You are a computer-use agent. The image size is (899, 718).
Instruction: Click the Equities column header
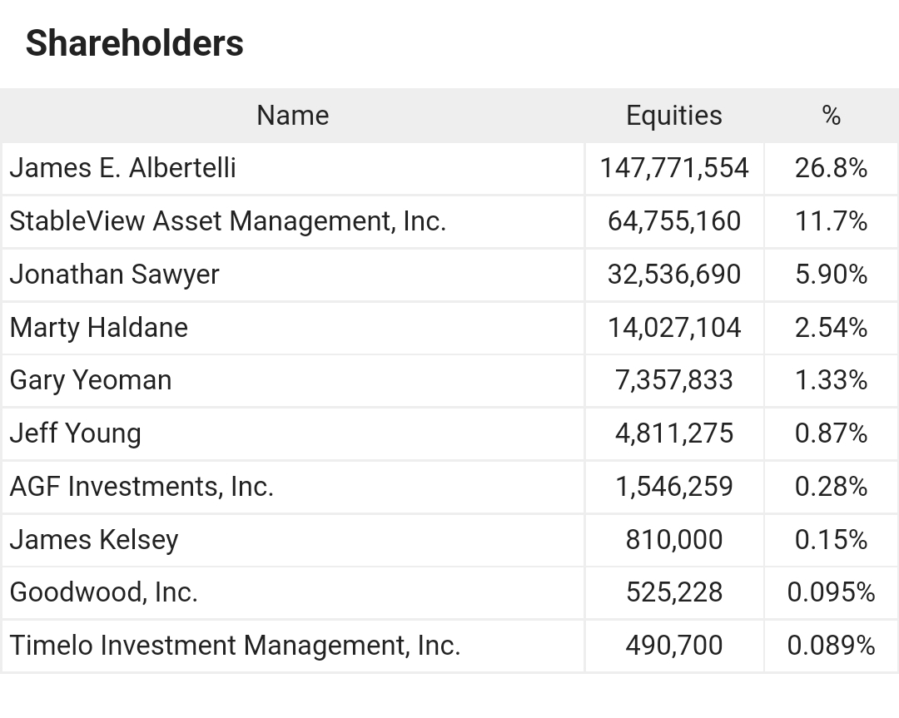pyautogui.click(x=673, y=116)
